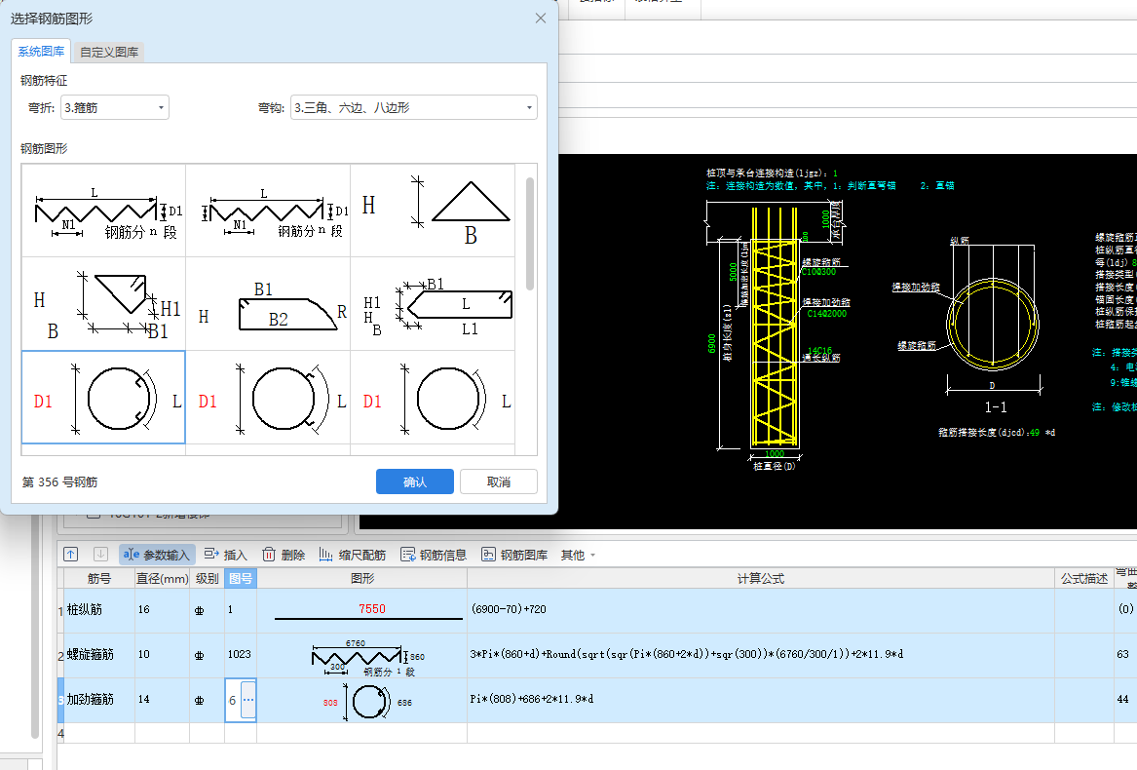Select the 桩纵筋 row name cell

[x=99, y=609]
